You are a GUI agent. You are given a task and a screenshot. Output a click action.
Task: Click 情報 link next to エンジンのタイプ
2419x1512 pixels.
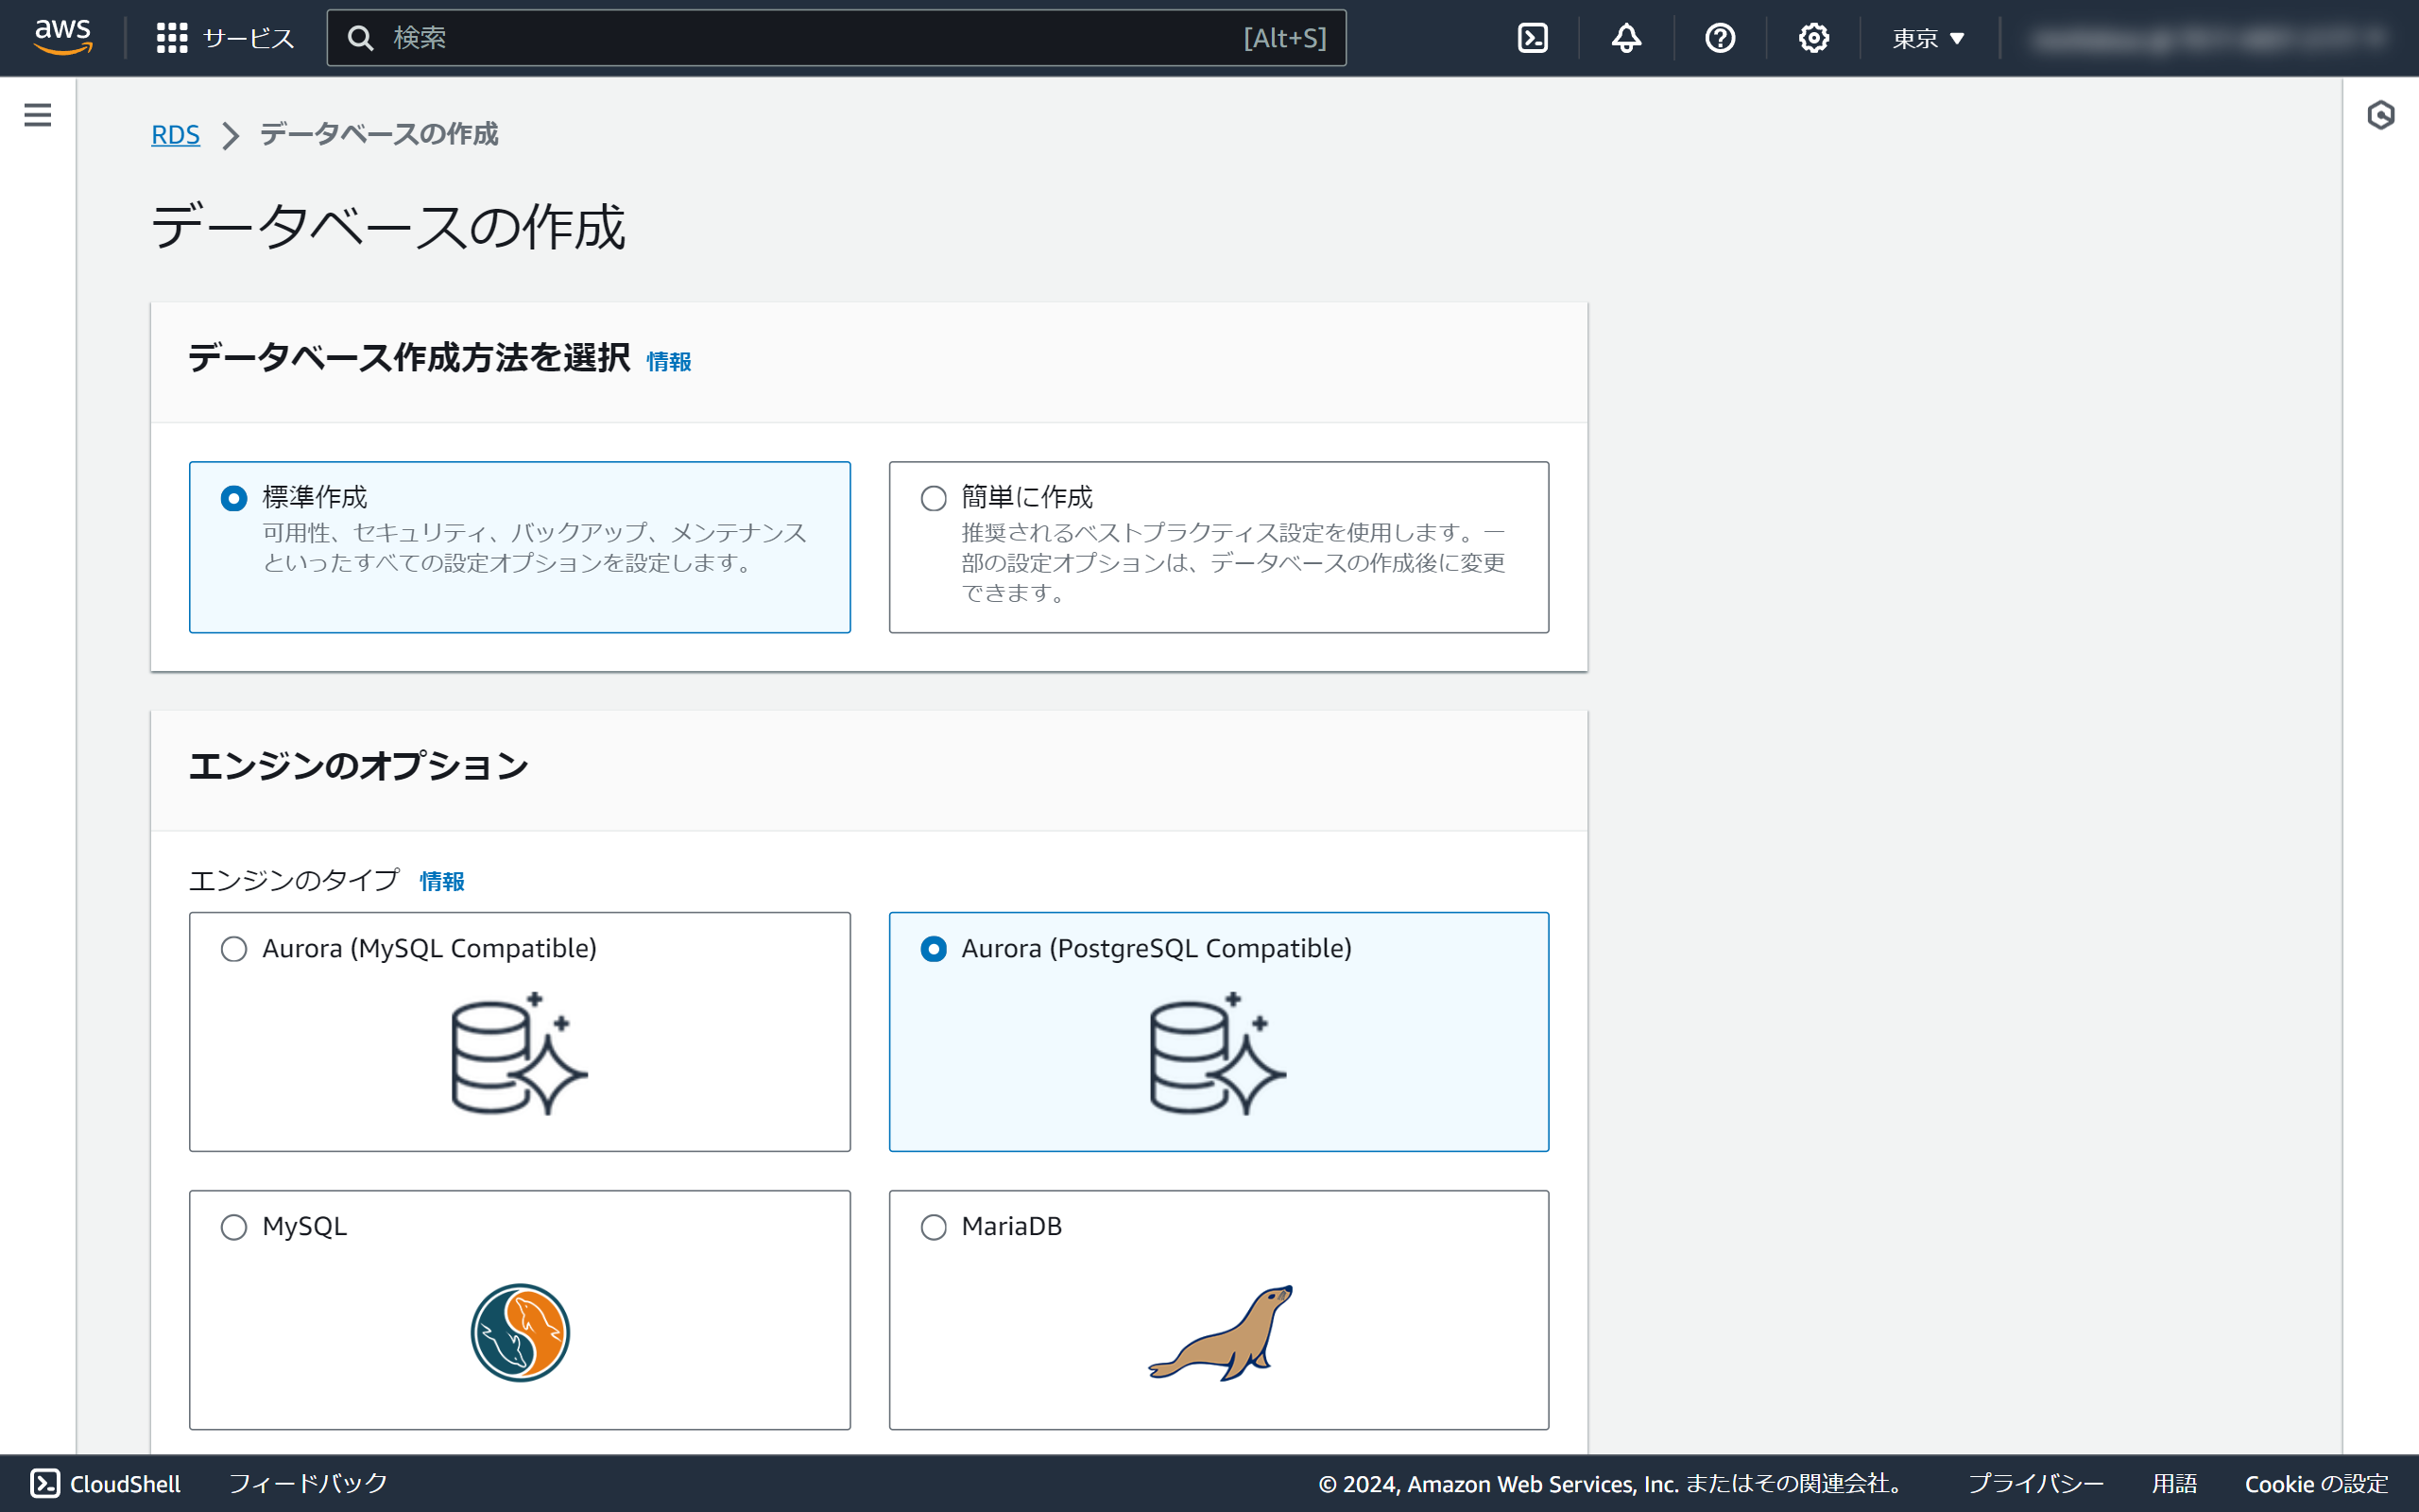[x=442, y=881]
